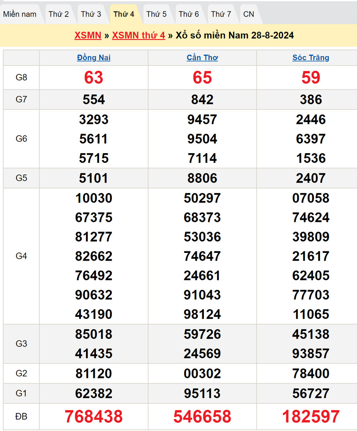Viewport: 357px width, 431px height.
Task: Open the Cần Thơ province link
Action: [x=202, y=57]
